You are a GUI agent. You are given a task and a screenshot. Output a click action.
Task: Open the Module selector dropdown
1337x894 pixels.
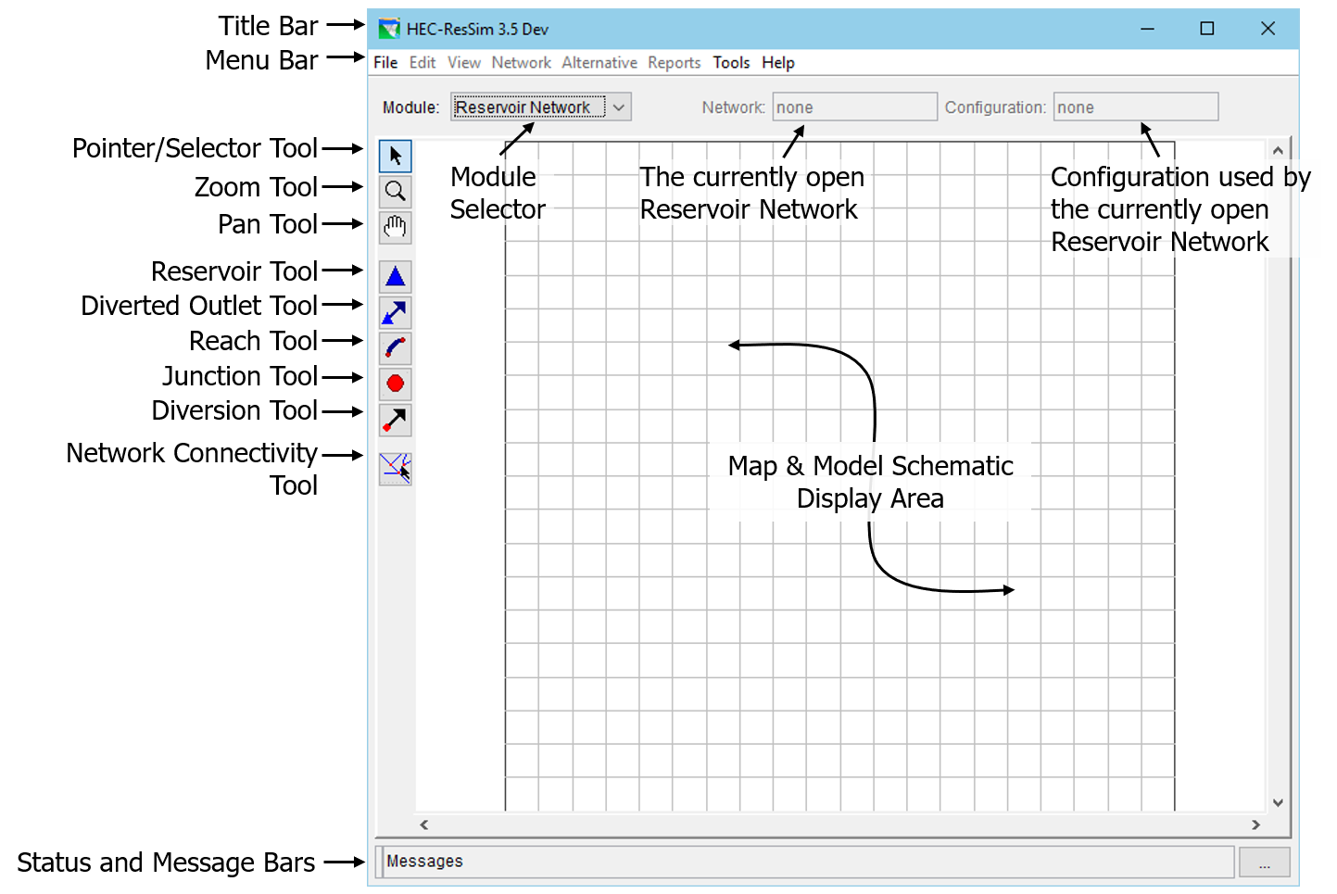[541, 107]
